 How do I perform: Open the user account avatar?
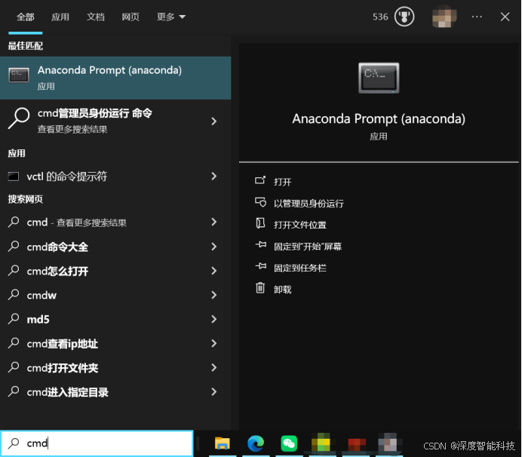click(x=444, y=17)
